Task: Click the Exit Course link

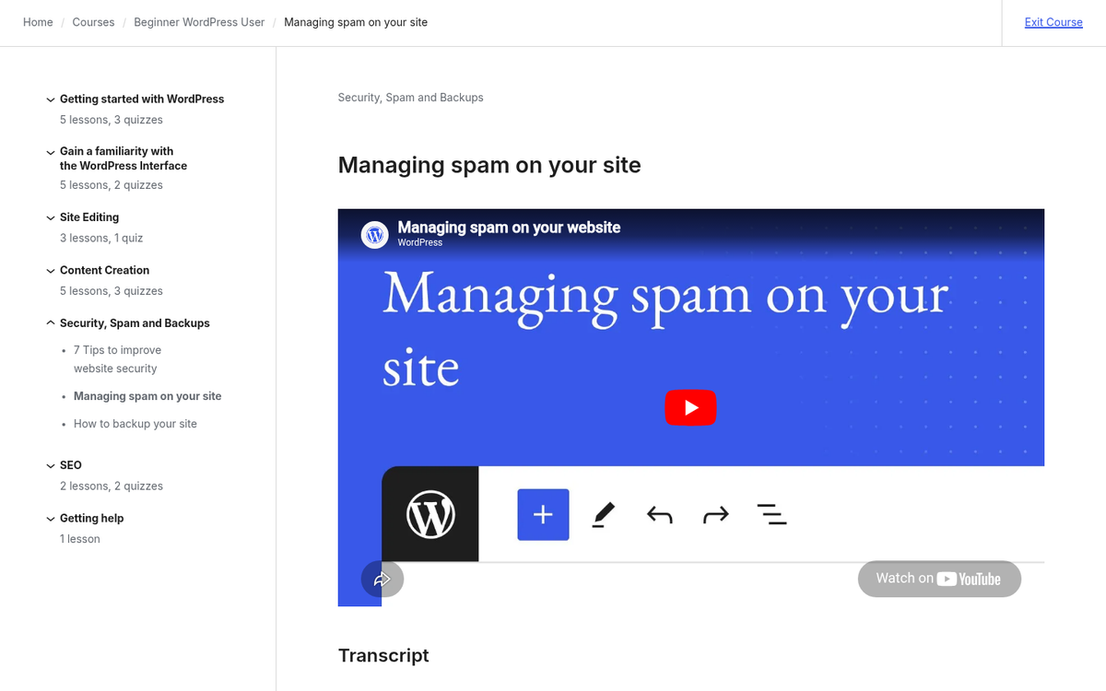Action: pos(1053,21)
